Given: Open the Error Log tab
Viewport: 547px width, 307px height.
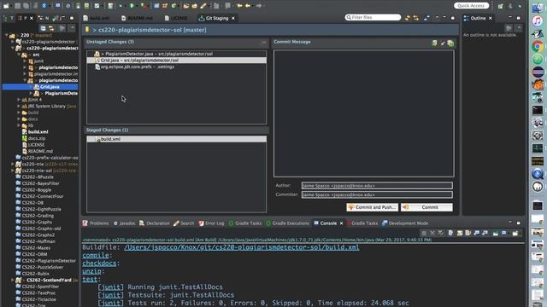Looking at the screenshot, I should click(211, 223).
